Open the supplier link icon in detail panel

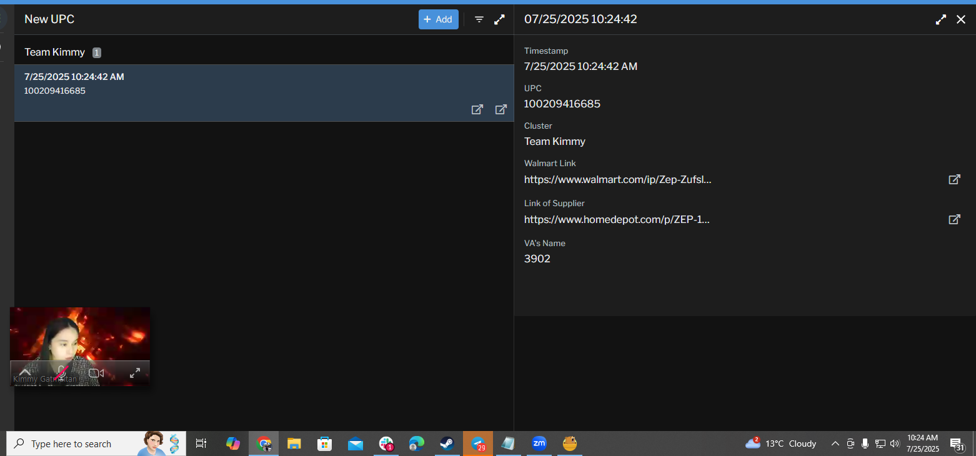[x=954, y=219]
